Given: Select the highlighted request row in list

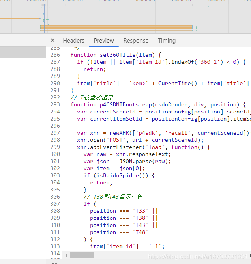Looking at the screenshot, I should point(23,52).
